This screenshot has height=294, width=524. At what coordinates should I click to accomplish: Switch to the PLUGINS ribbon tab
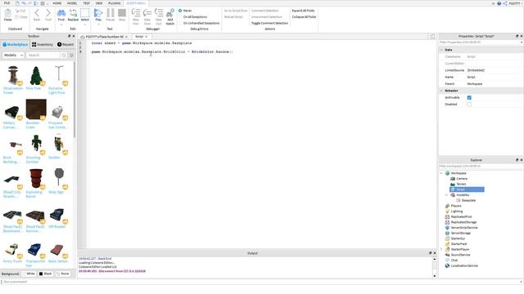(x=115, y=3)
